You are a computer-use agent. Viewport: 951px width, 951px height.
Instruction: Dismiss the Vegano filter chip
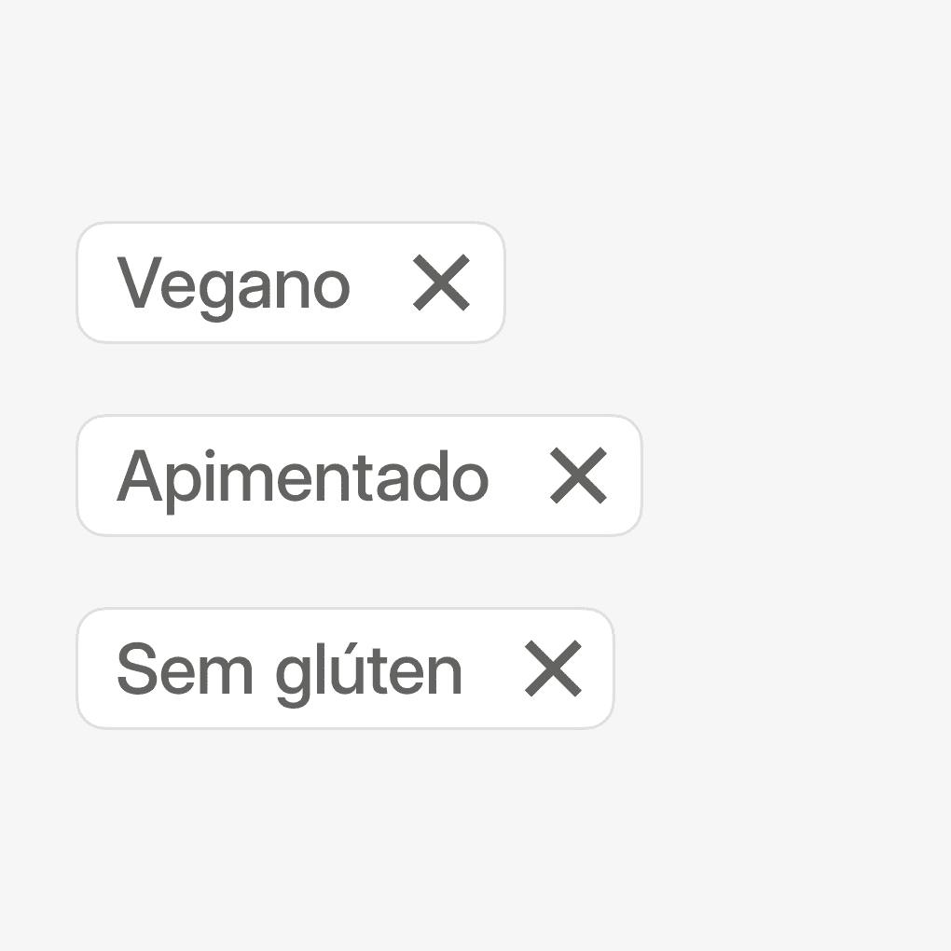pyautogui.click(x=441, y=283)
